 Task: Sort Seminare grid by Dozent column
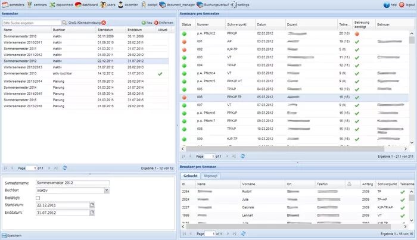pos(311,24)
